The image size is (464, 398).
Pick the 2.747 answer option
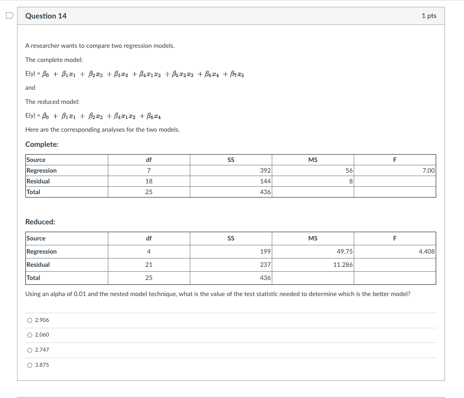30,350
